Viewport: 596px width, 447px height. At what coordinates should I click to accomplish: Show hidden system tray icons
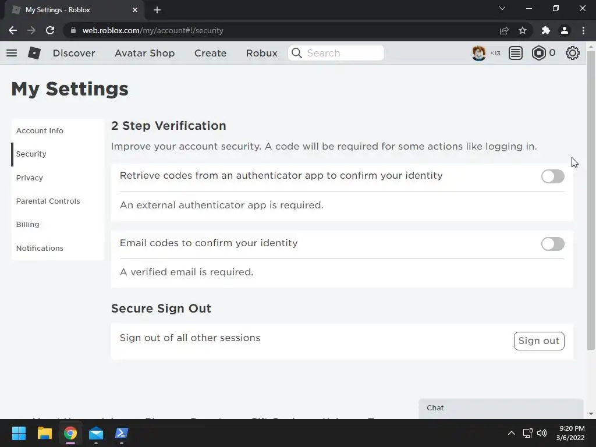point(512,433)
